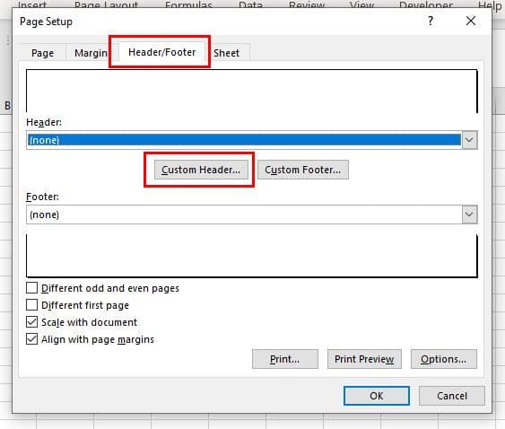Click the help question mark icon

point(431,22)
